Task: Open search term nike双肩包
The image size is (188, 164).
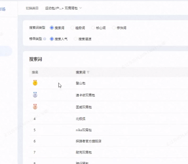Action: pos(84,130)
